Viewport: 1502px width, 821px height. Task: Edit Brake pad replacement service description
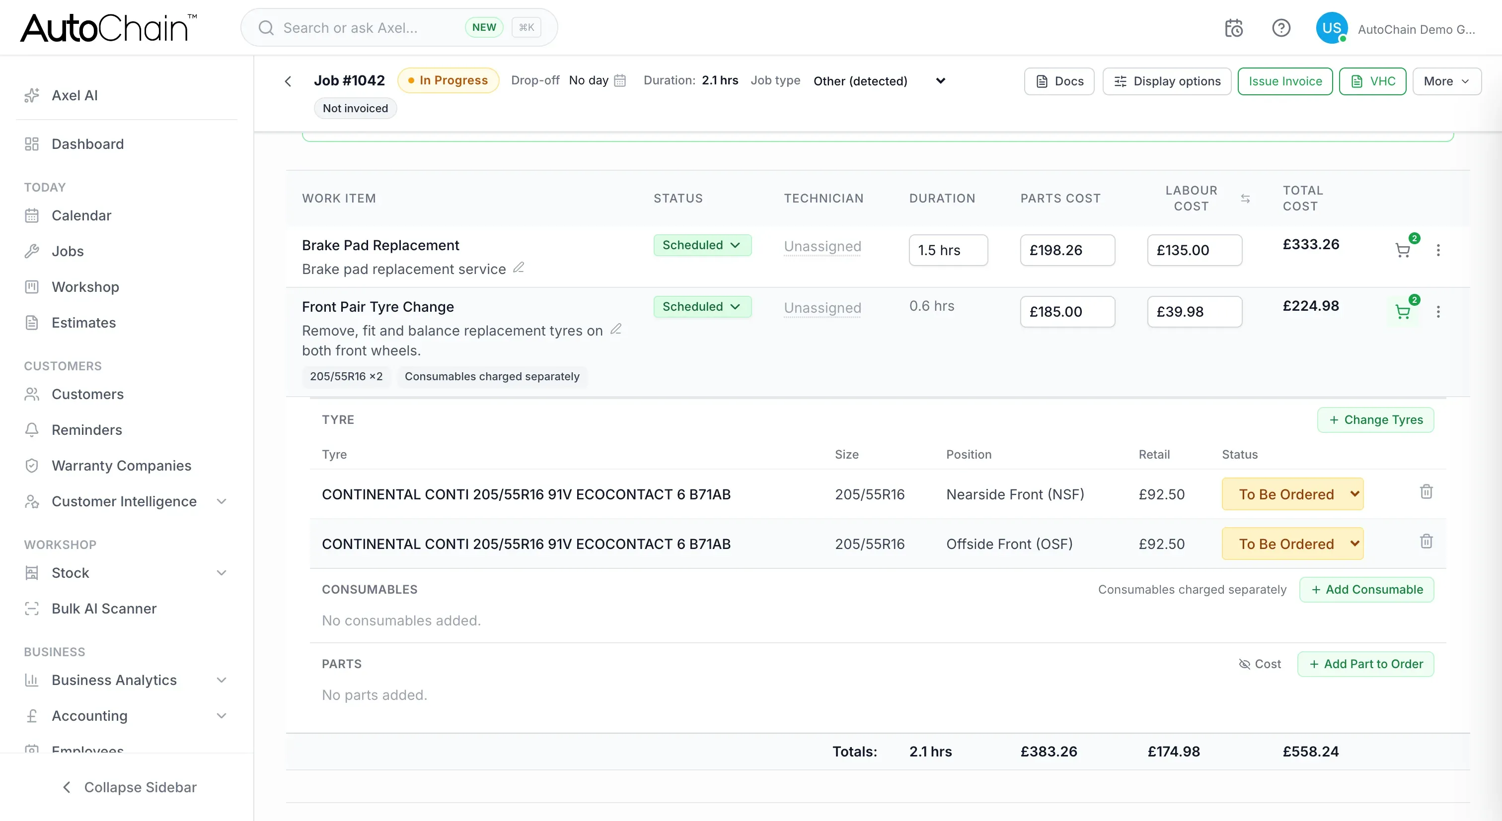coord(519,268)
